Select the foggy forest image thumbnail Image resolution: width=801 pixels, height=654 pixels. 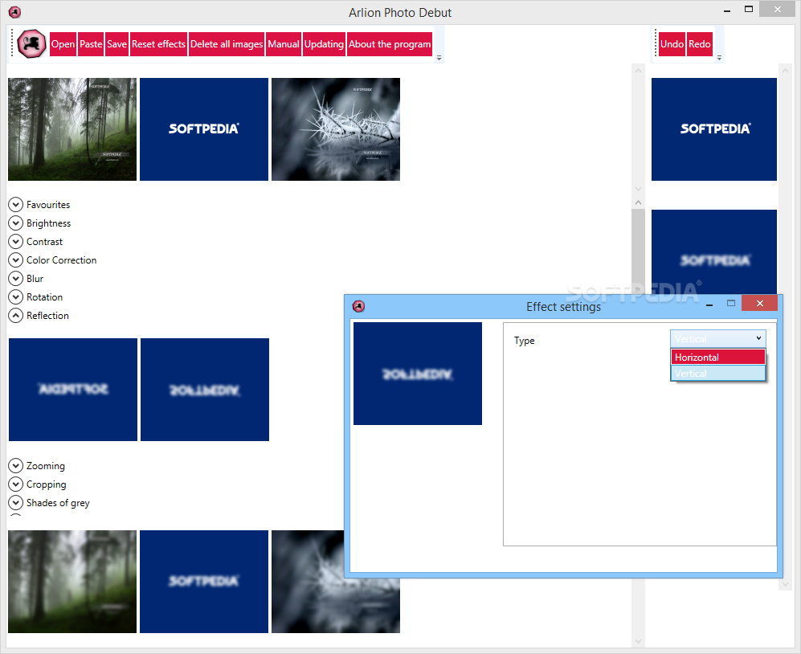pyautogui.click(x=72, y=129)
